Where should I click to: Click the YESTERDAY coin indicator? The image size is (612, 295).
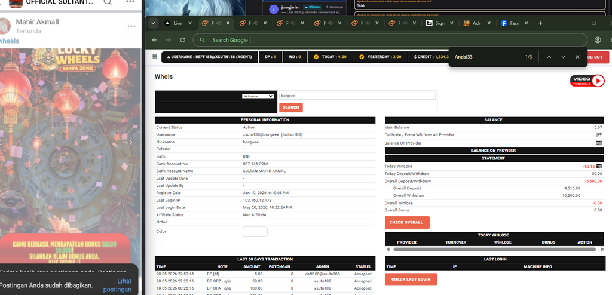coord(380,57)
